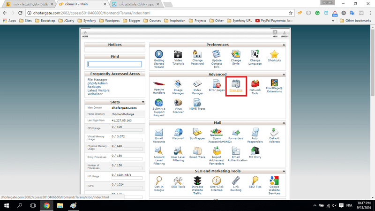Collapse the Stats panel arrow
Image resolution: width=375 pixels, height=211 pixels.
tap(143, 102)
